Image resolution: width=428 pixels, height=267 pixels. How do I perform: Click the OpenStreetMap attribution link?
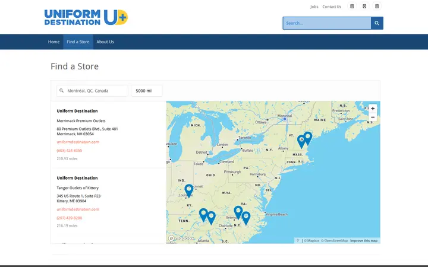tap(334, 240)
